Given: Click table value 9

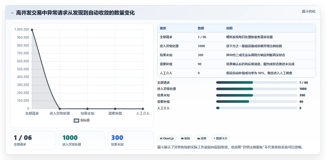Looking at the screenshot, I should coord(199,73).
